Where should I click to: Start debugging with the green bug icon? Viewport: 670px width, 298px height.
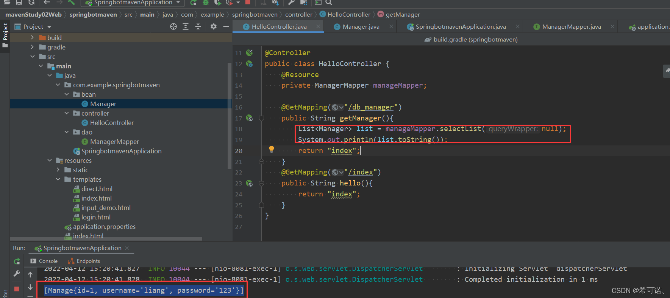pyautogui.click(x=206, y=2)
